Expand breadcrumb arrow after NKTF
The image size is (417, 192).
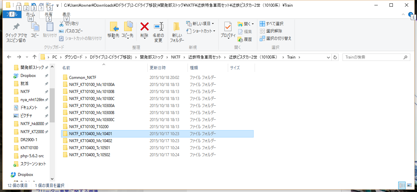pyautogui.click(x=184, y=57)
